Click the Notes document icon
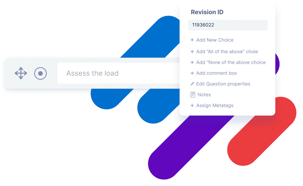The width and height of the screenshot is (303, 186). [x=193, y=95]
